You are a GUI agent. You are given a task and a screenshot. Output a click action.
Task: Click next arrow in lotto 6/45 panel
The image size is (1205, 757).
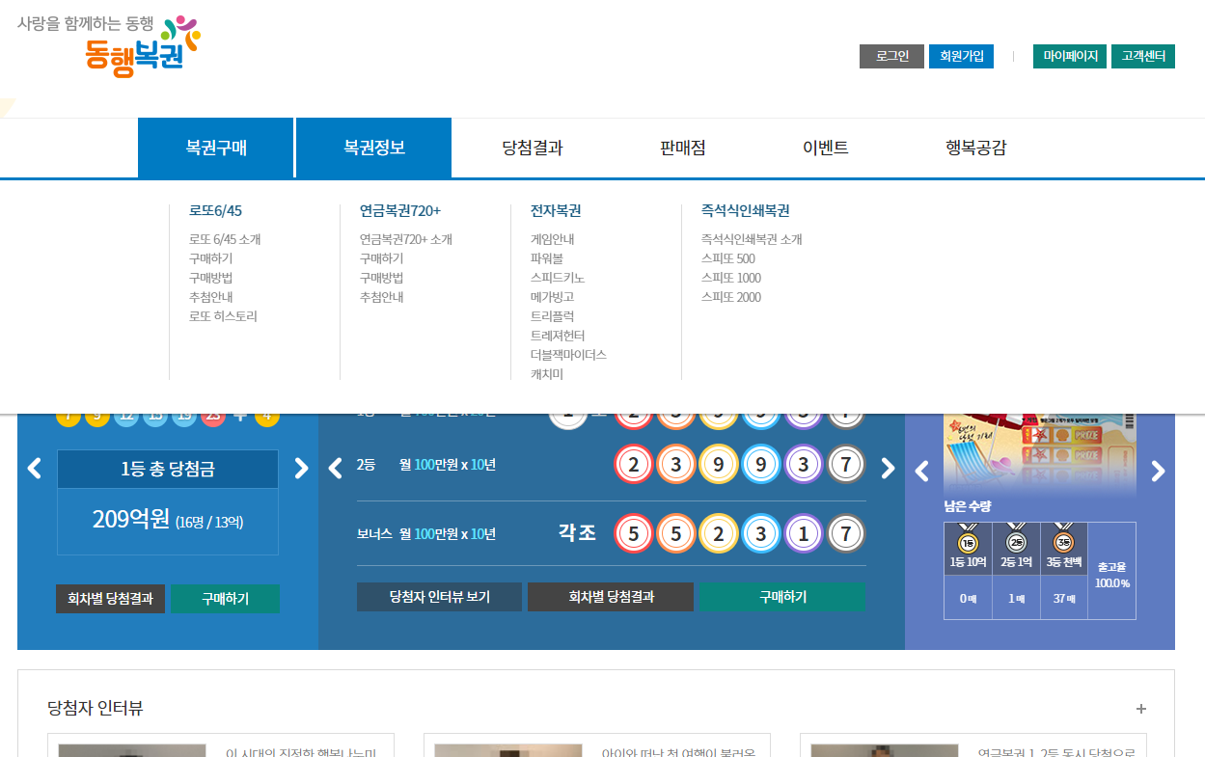tap(301, 469)
